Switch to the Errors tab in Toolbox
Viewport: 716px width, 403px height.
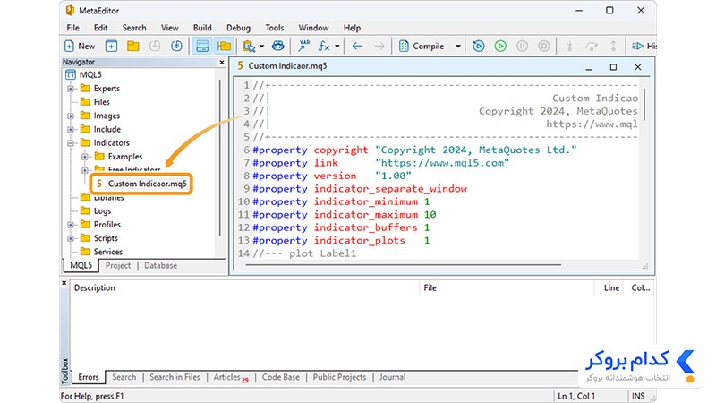pyautogui.click(x=88, y=377)
